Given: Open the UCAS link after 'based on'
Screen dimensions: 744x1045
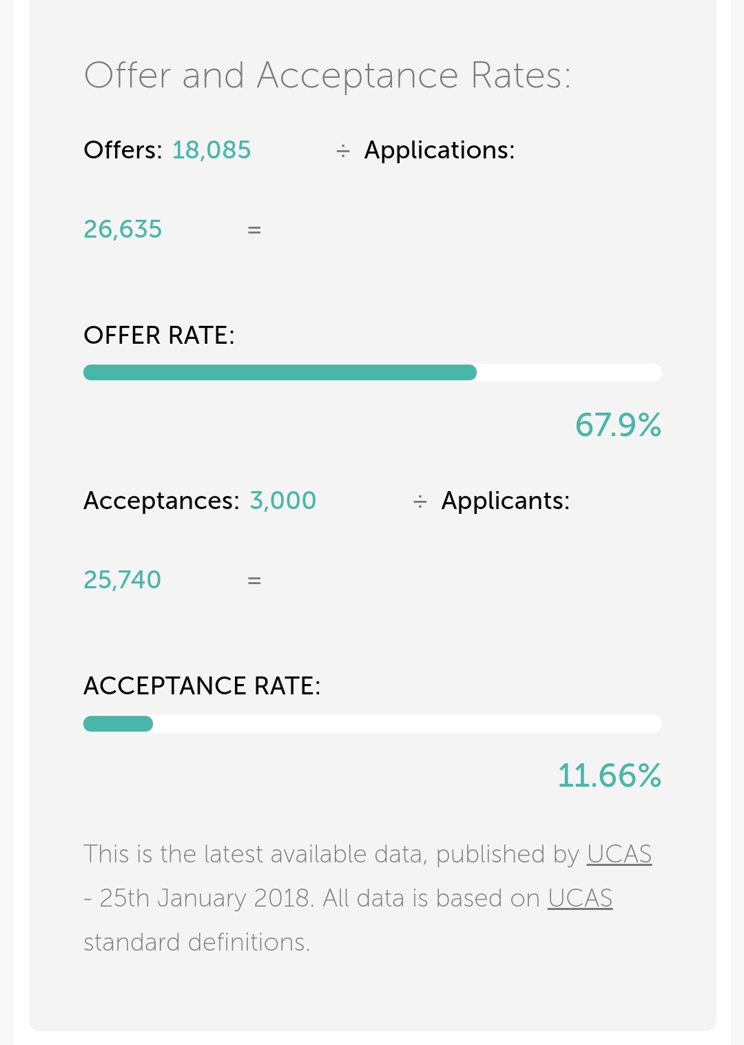Looking at the screenshot, I should pos(580,898).
